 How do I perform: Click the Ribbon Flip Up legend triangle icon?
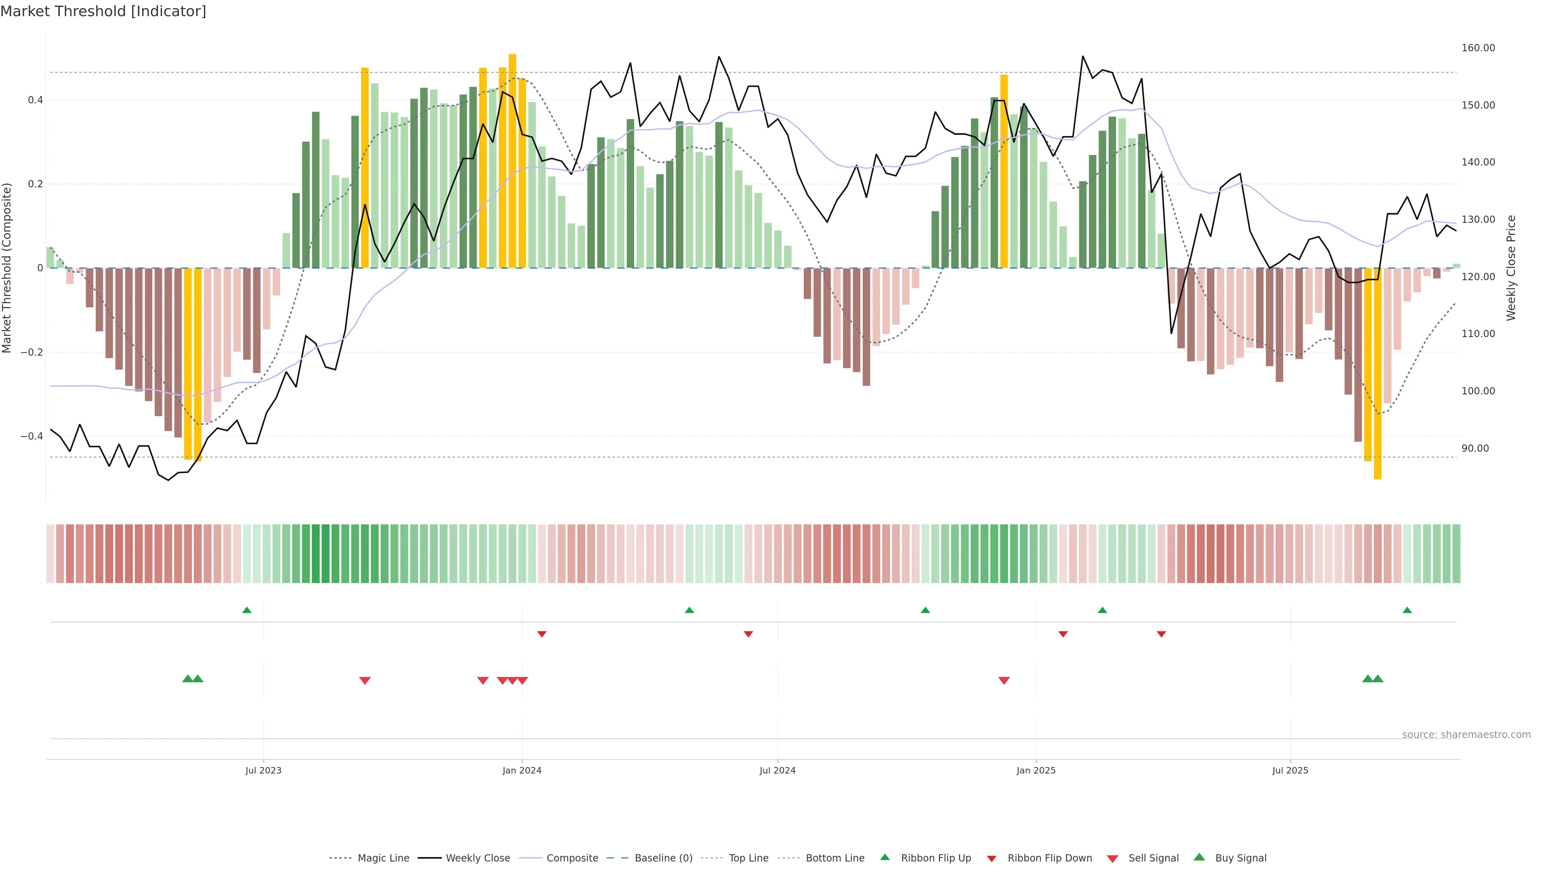click(885, 857)
